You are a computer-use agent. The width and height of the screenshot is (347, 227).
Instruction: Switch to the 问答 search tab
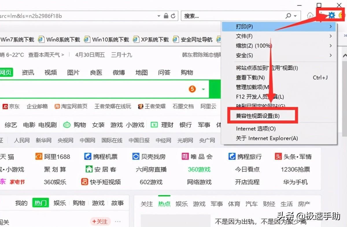pos(164,72)
